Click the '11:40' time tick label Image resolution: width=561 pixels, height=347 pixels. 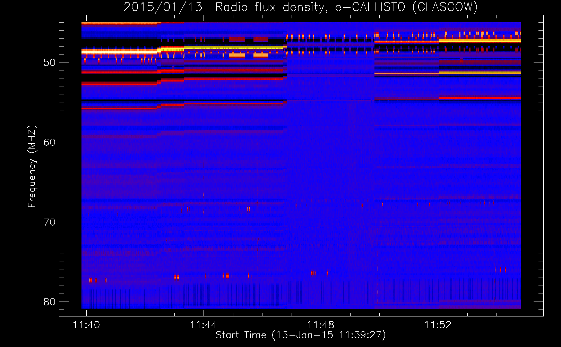[86, 325]
